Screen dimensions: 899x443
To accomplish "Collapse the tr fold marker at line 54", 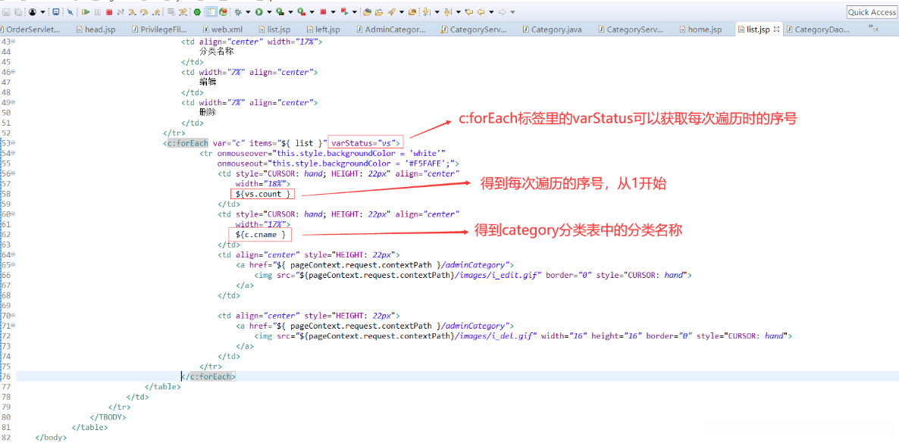I will pyautogui.click(x=13, y=153).
